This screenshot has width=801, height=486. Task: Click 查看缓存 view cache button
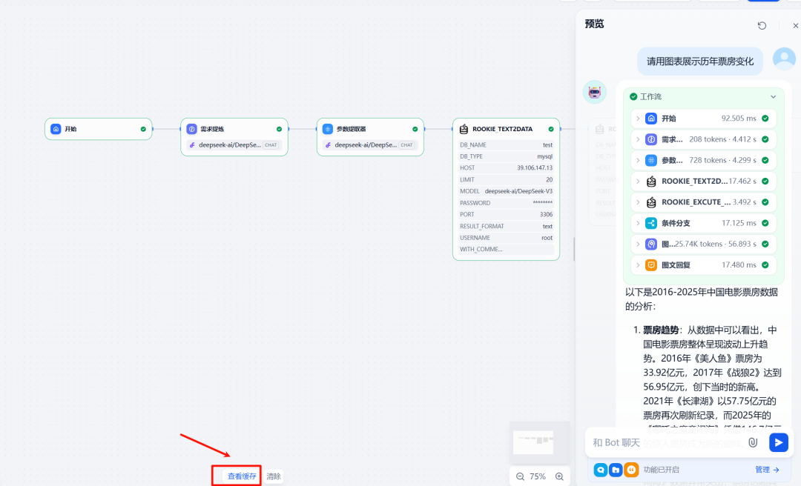point(242,476)
